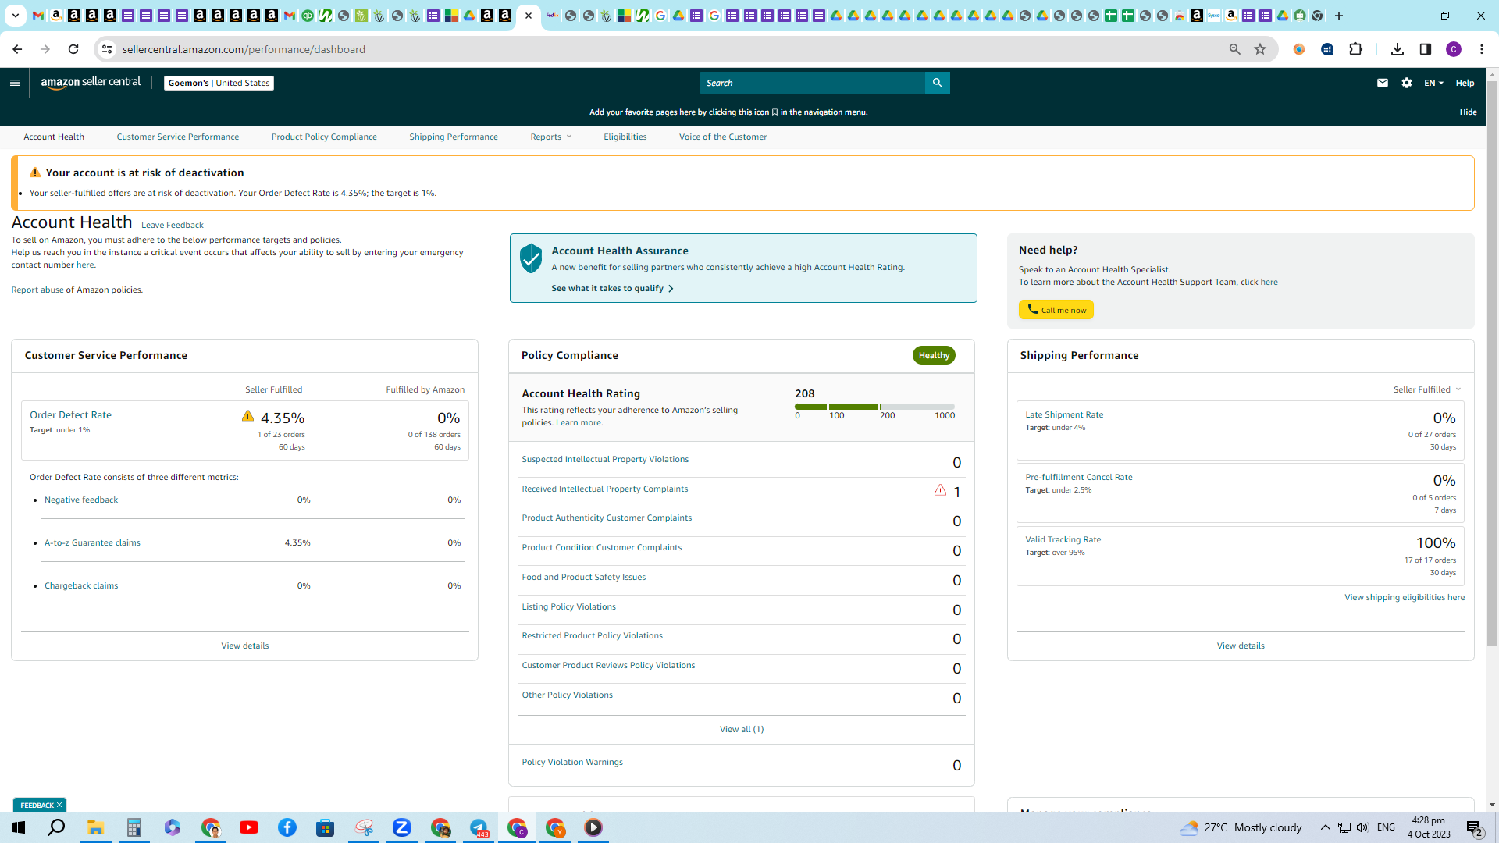Show hidden system tray icons

(x=1325, y=827)
